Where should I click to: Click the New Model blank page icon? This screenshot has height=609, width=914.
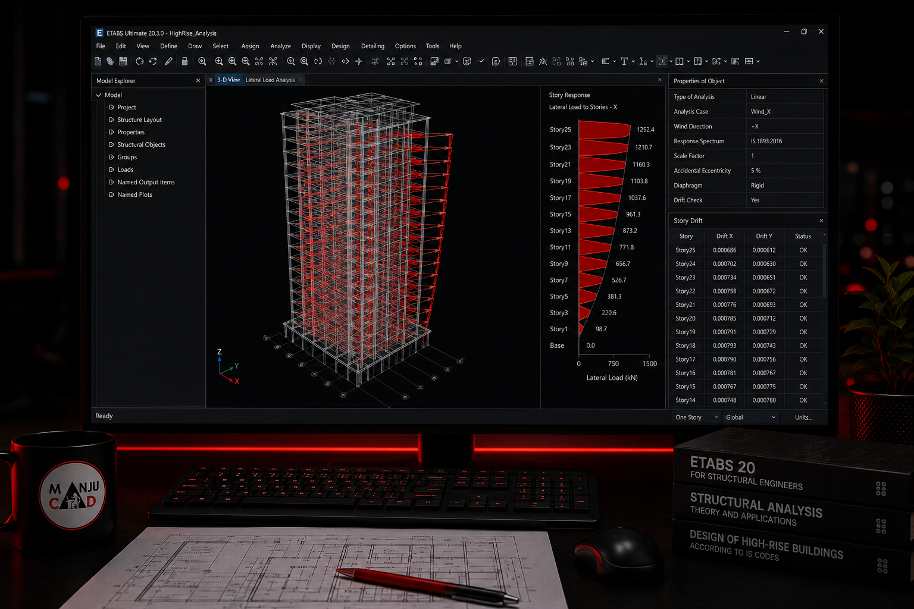click(98, 61)
